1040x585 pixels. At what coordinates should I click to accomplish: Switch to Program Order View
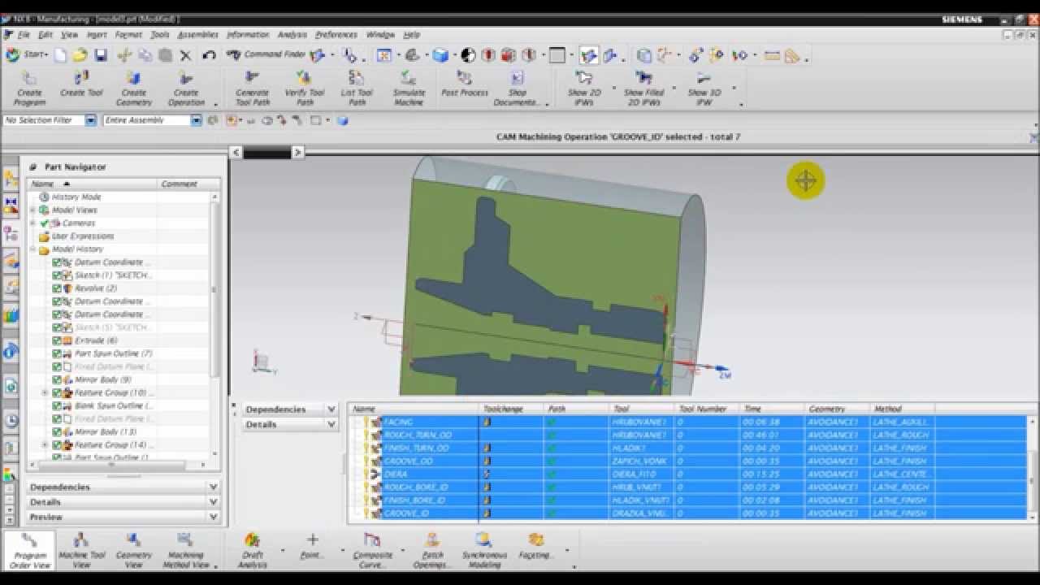click(x=30, y=550)
